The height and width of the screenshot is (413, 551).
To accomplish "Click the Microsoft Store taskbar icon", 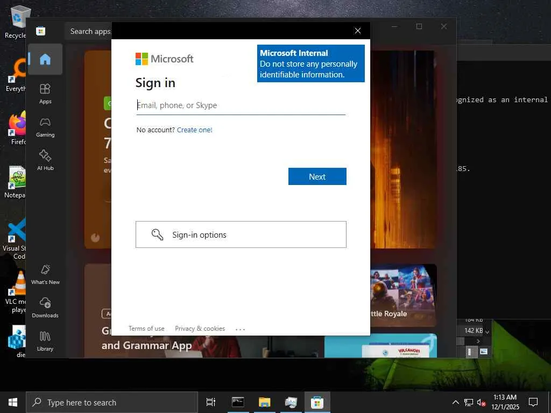I will coord(317,402).
